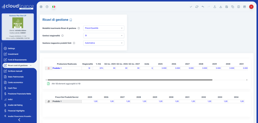Click the refresh/recalculate icon

coord(197,7)
